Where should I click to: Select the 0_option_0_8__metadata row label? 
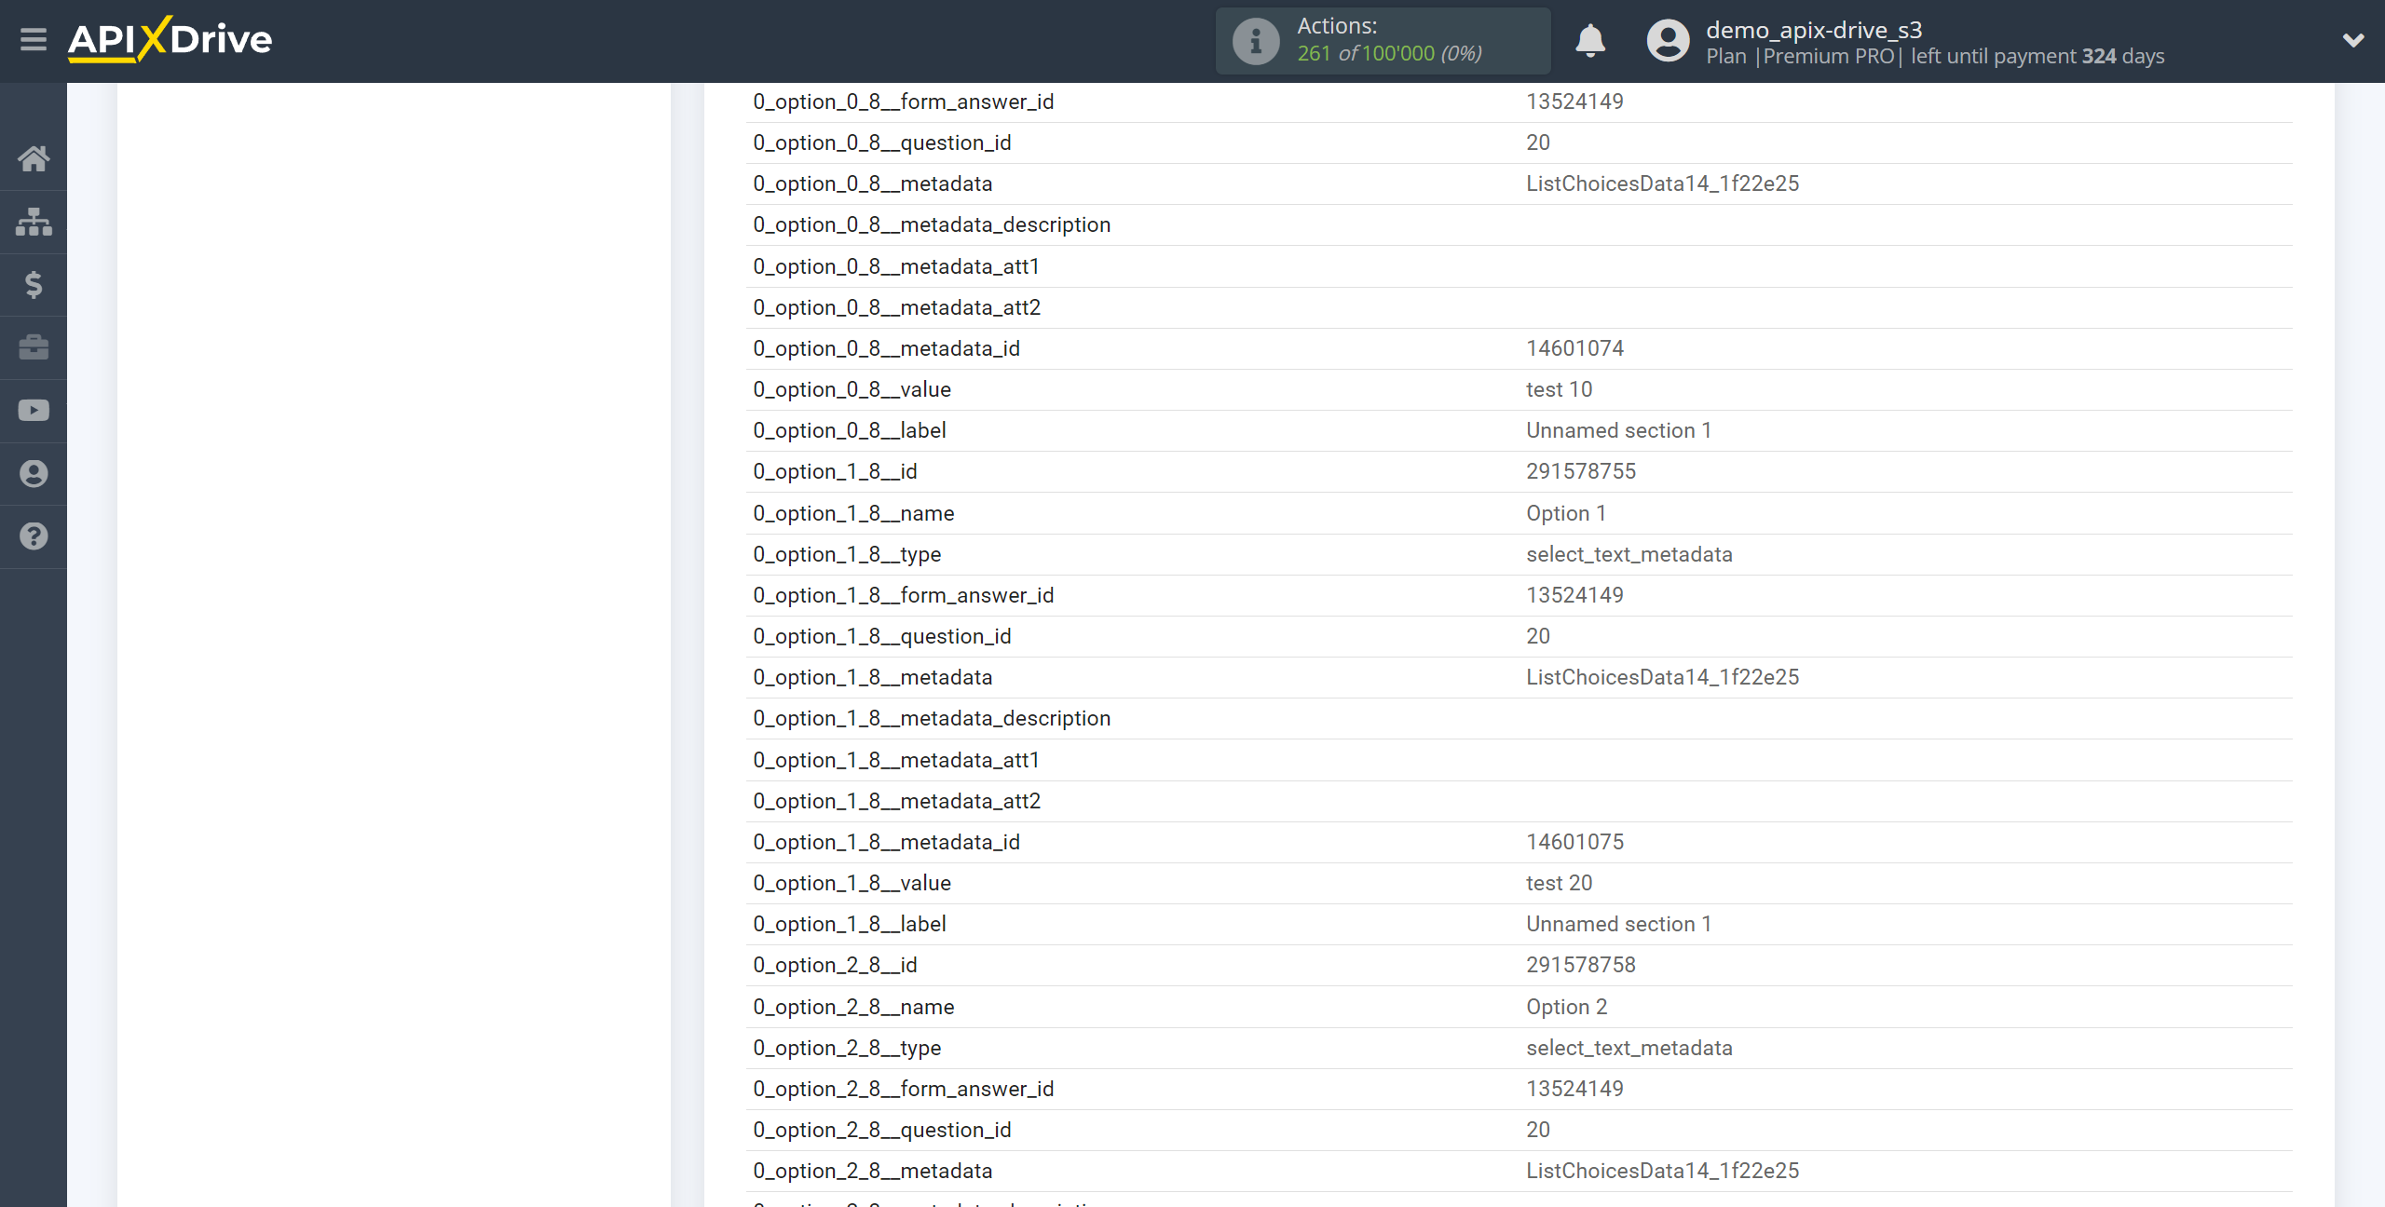coord(872,183)
